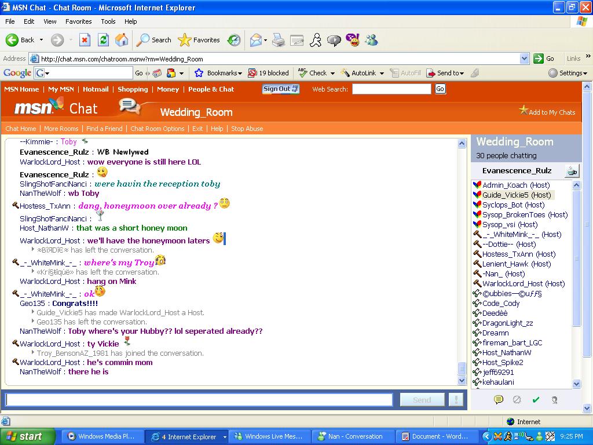Open Google toolbar Settings dropdown

coord(568,73)
